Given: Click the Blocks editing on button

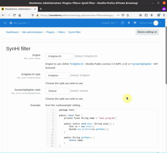Looking at the screenshot, I should click(147, 32).
